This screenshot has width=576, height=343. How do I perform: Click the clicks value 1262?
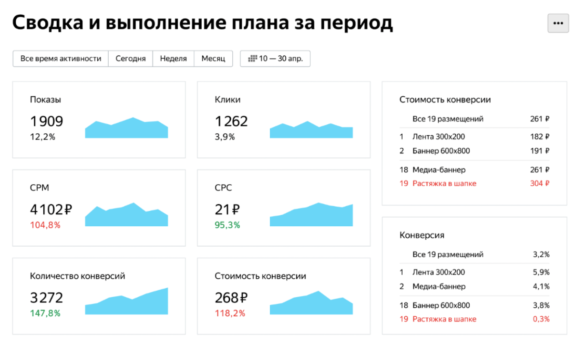coord(231,121)
